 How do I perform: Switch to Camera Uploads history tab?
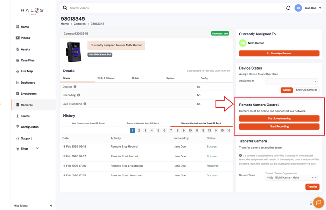143,123
